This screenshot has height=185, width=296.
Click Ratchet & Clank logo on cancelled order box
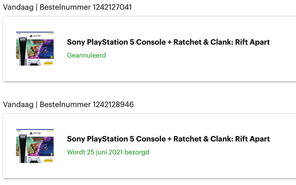[x=40, y=42]
